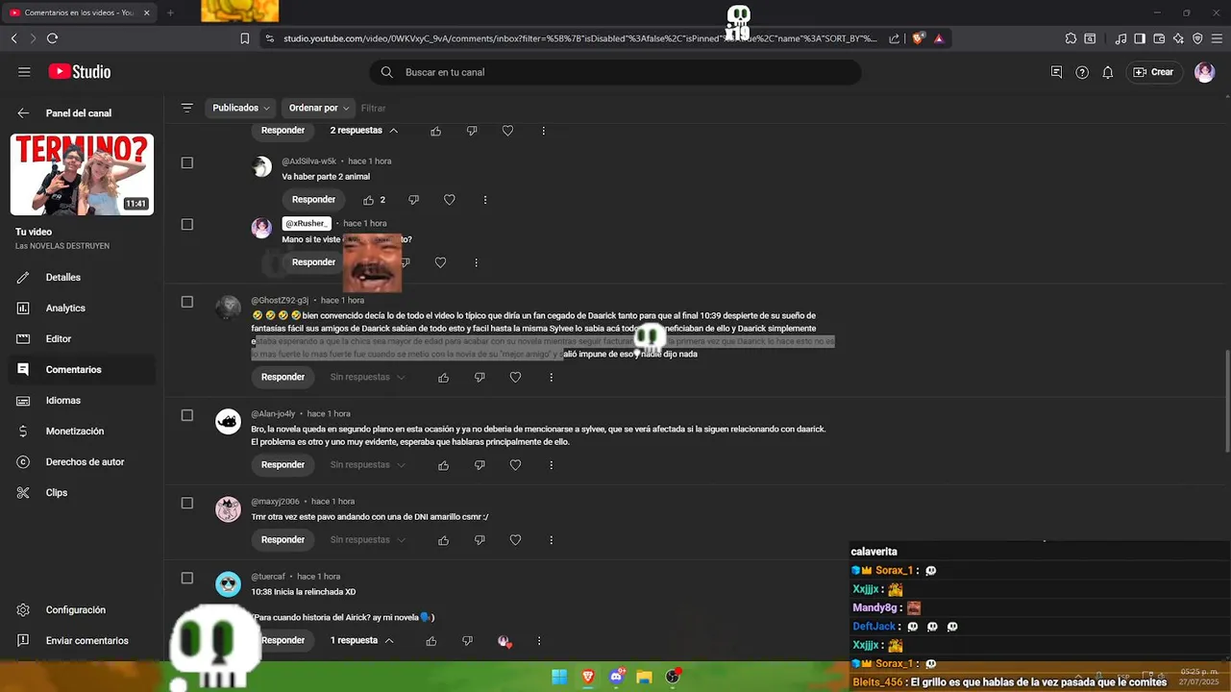Open the YouTube Studio hamburger menu

pyautogui.click(x=24, y=72)
